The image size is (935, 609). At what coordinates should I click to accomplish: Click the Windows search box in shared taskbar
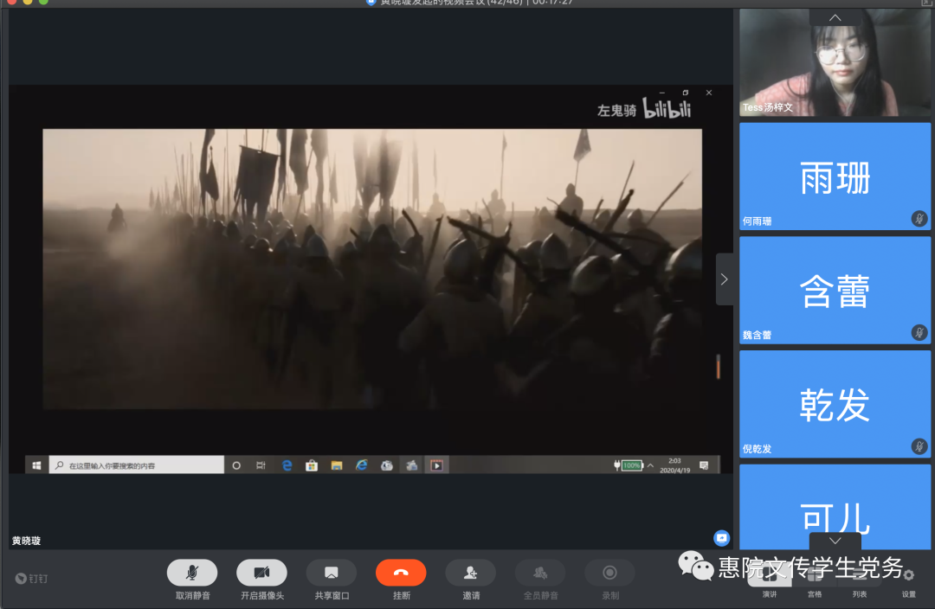tap(137, 465)
